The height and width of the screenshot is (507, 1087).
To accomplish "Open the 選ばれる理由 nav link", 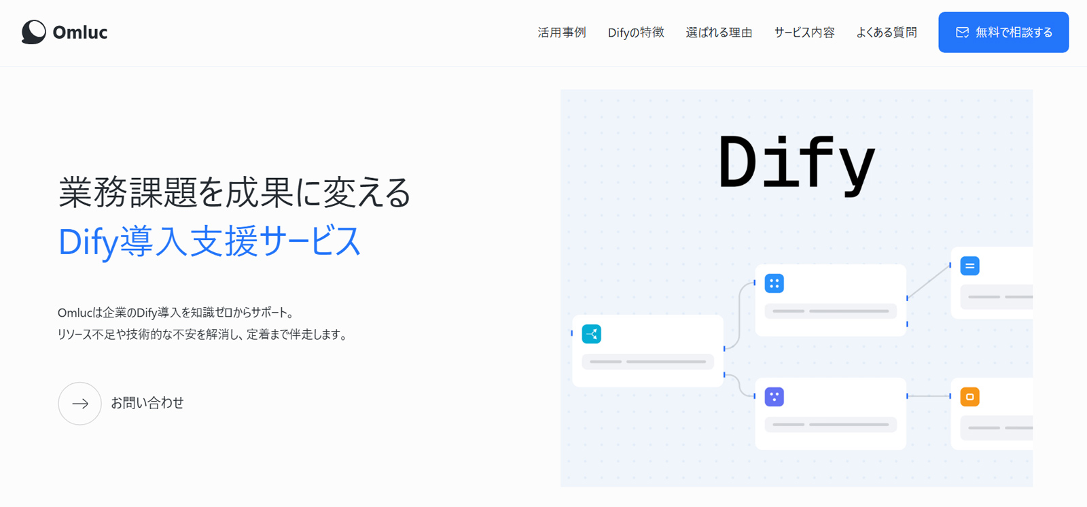I will click(x=719, y=33).
